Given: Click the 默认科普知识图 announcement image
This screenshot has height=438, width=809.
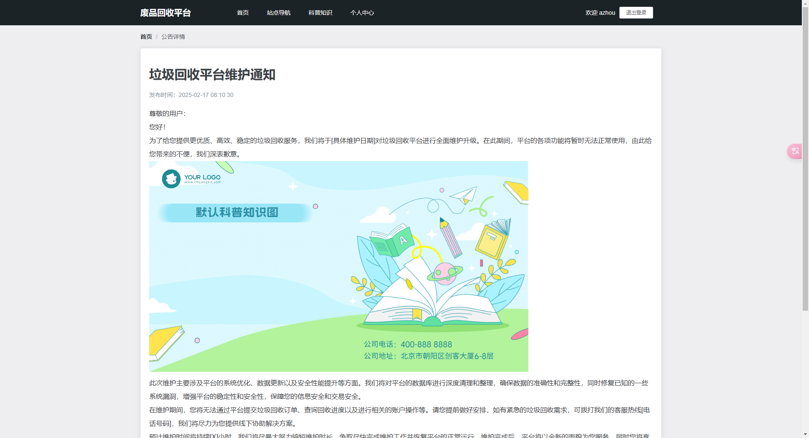Looking at the screenshot, I should point(338,266).
